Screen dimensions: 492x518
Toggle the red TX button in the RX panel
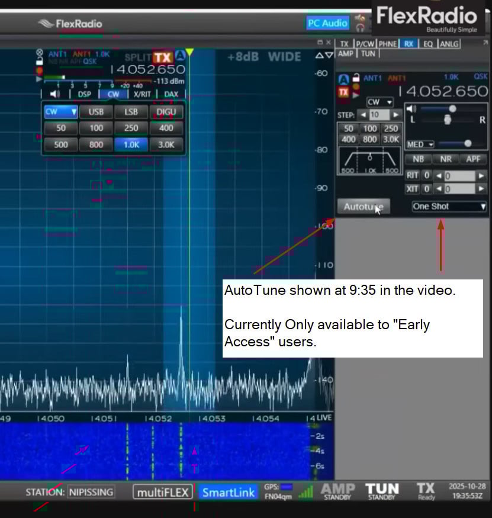click(x=343, y=92)
